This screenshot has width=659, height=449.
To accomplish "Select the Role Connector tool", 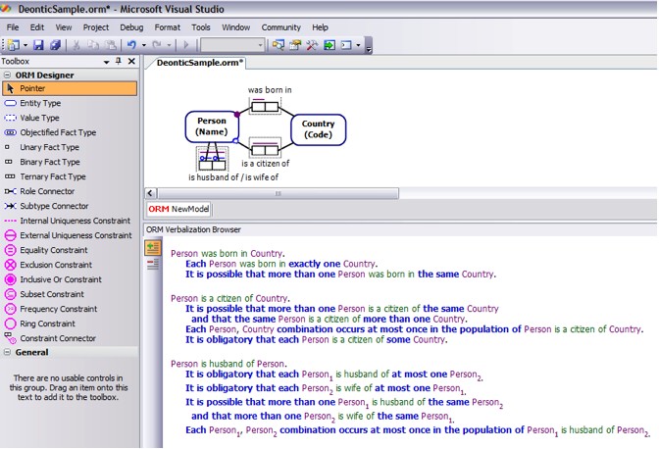I will pos(70,191).
